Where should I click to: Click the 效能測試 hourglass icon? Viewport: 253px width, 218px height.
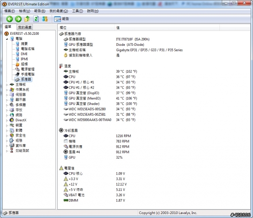12,150
